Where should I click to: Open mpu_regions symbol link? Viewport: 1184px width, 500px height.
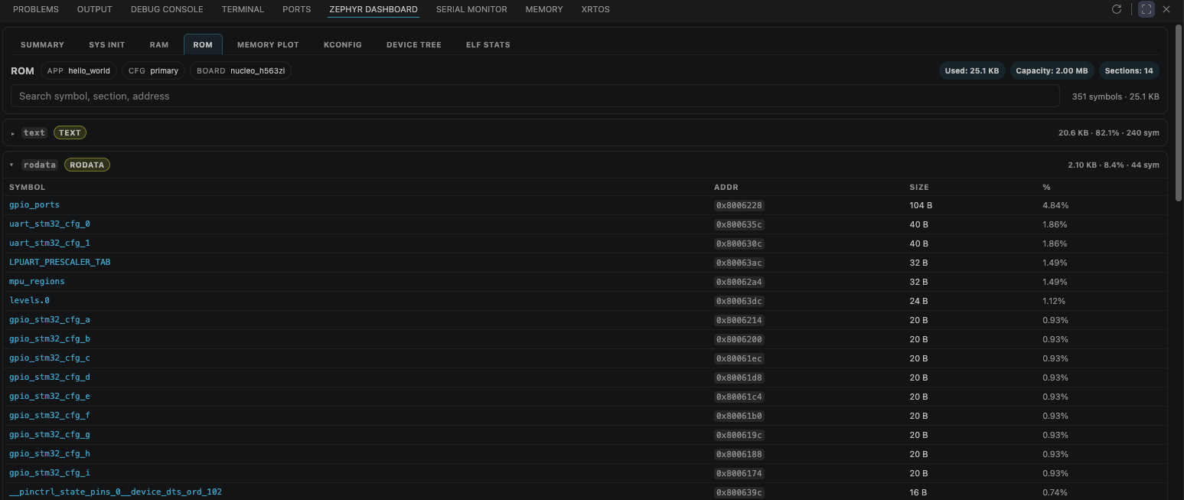(x=37, y=282)
